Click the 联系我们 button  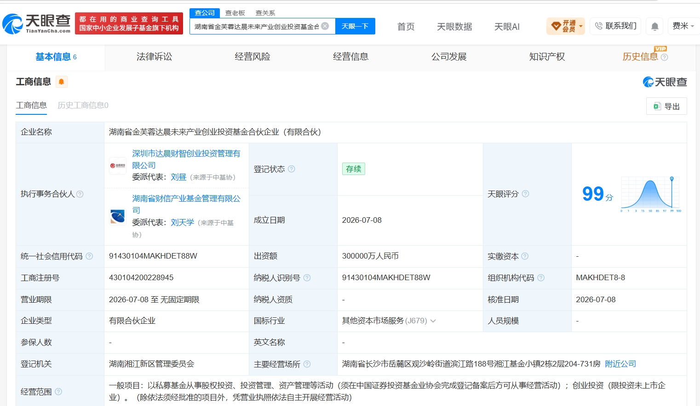pos(615,26)
